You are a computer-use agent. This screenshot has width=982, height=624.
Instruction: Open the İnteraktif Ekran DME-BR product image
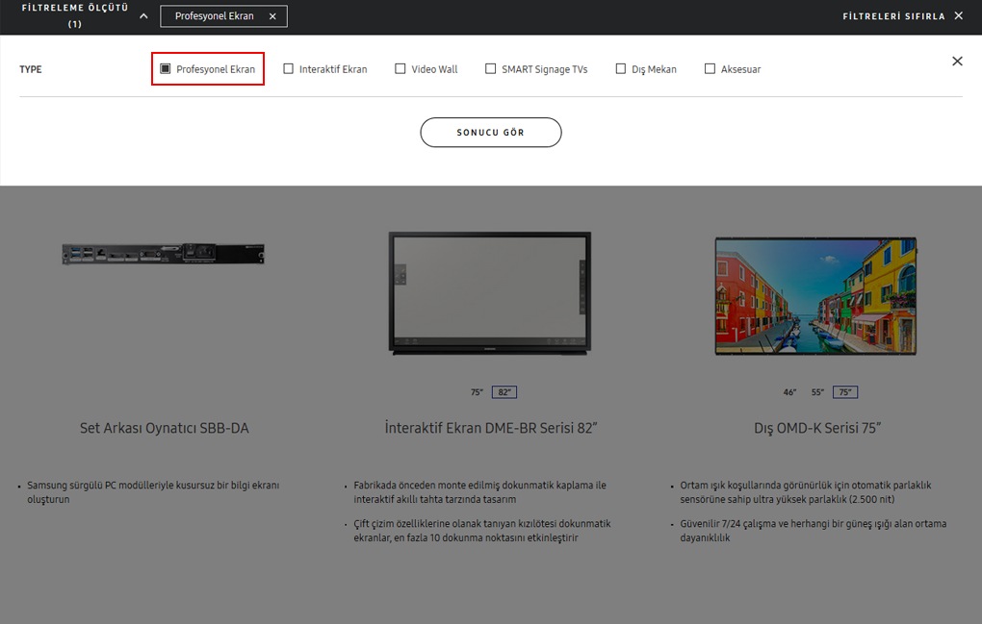[490, 293]
